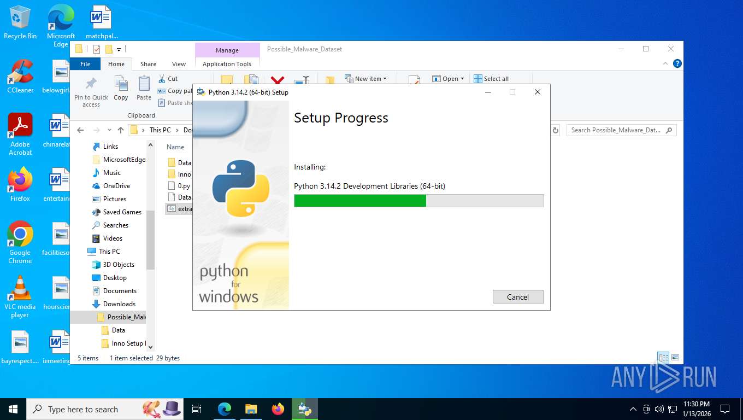Click the taskbar search box
The height and width of the screenshot is (420, 743).
click(x=105, y=409)
